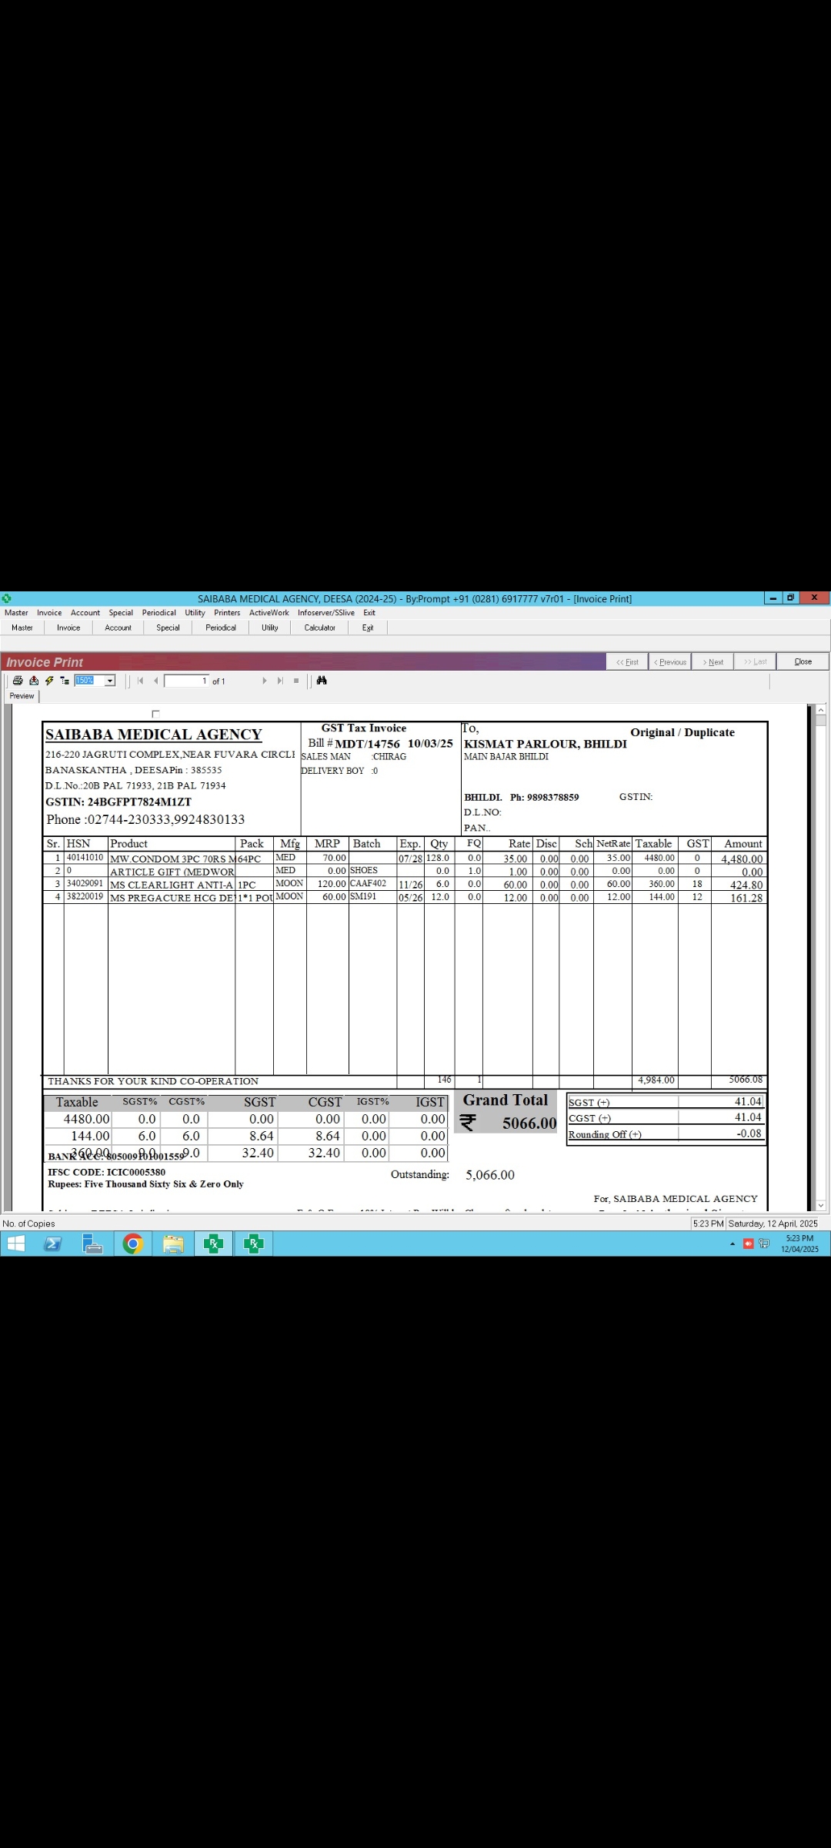Click the printer icon in report toolbar
Screen dimensions: 831x1848
[x=18, y=681]
